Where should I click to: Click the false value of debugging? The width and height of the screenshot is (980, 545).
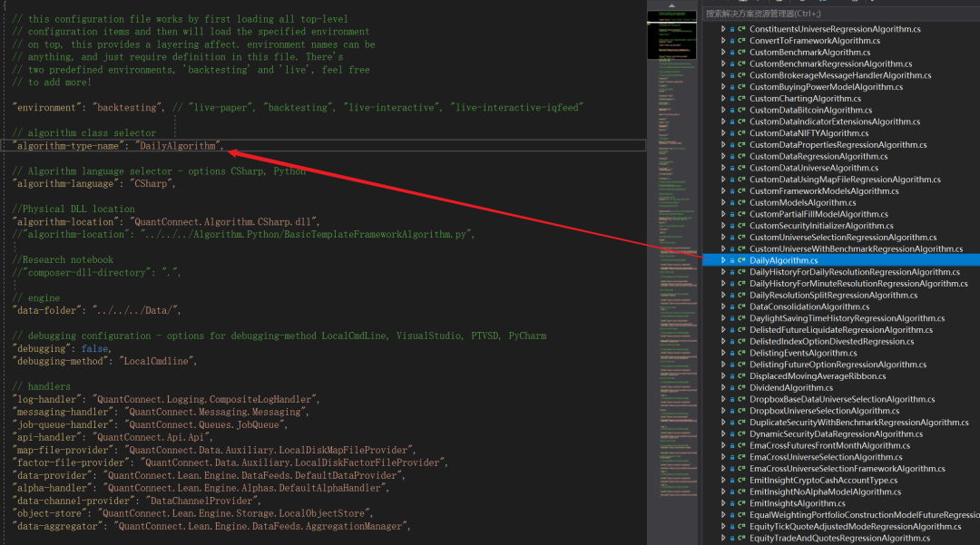tap(95, 348)
